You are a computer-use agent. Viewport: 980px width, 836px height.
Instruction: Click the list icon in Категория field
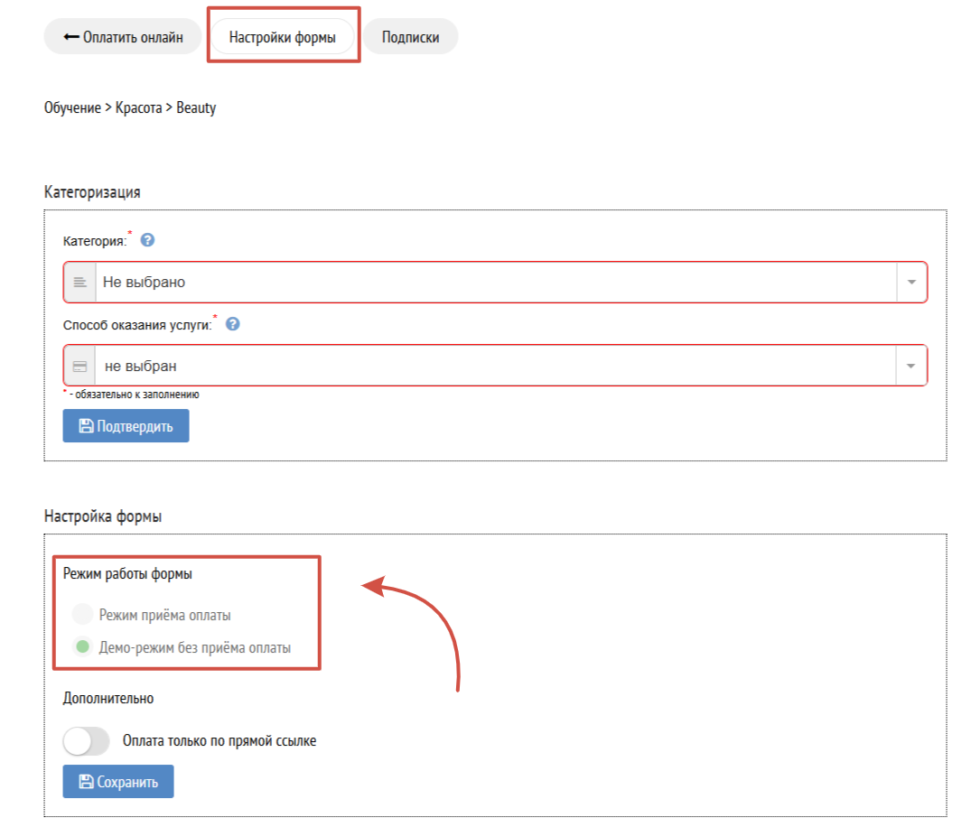79,283
